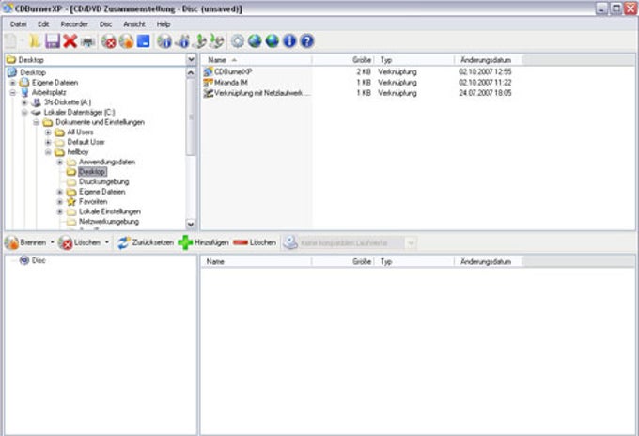Click the Arbeitsplatz computer icon in tree

coord(24,92)
